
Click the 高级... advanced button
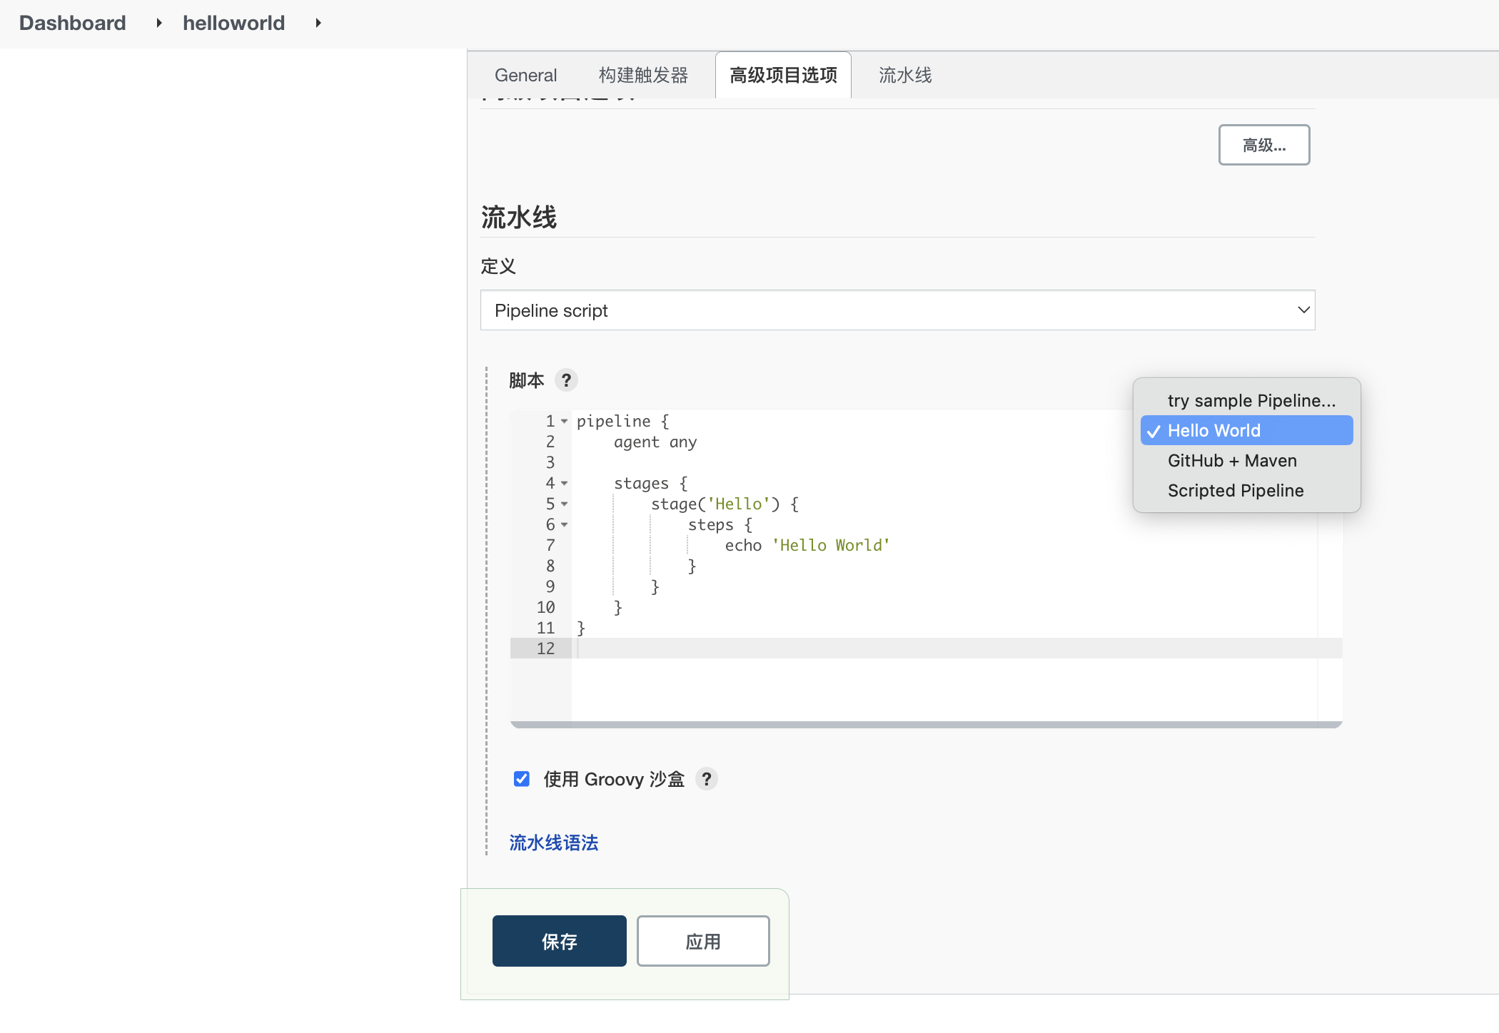[1264, 145]
